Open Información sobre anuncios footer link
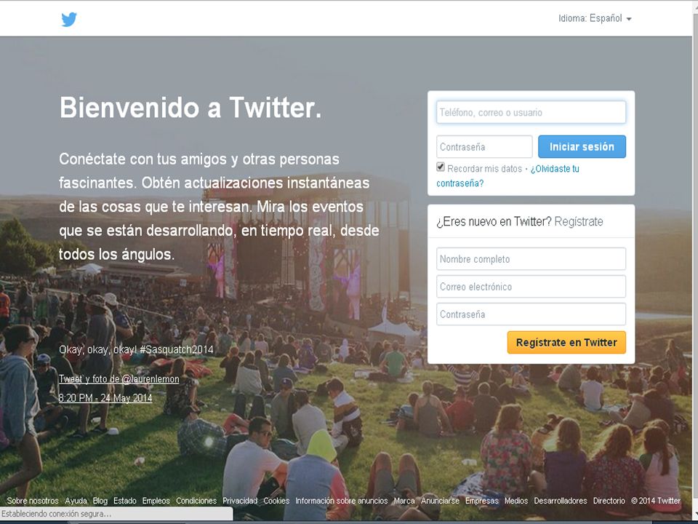698x524 pixels. [342, 501]
